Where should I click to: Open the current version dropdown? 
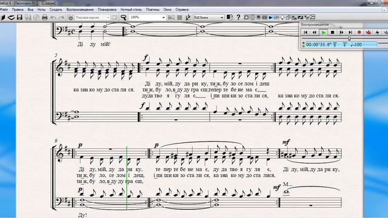point(108,18)
